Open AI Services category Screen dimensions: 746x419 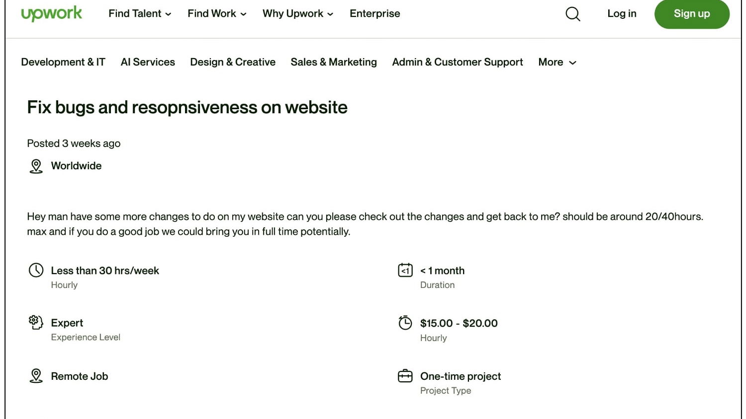[x=148, y=62]
